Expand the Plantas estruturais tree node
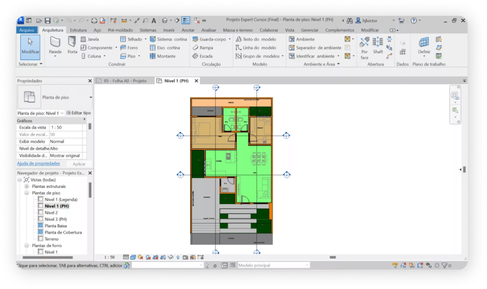Viewport: 487px width, 289px height. coord(27,186)
